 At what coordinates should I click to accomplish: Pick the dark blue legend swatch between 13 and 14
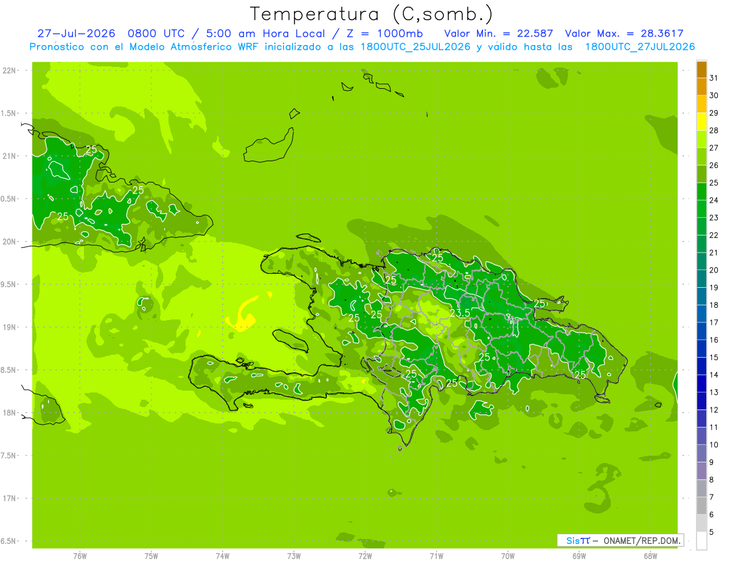coord(702,384)
